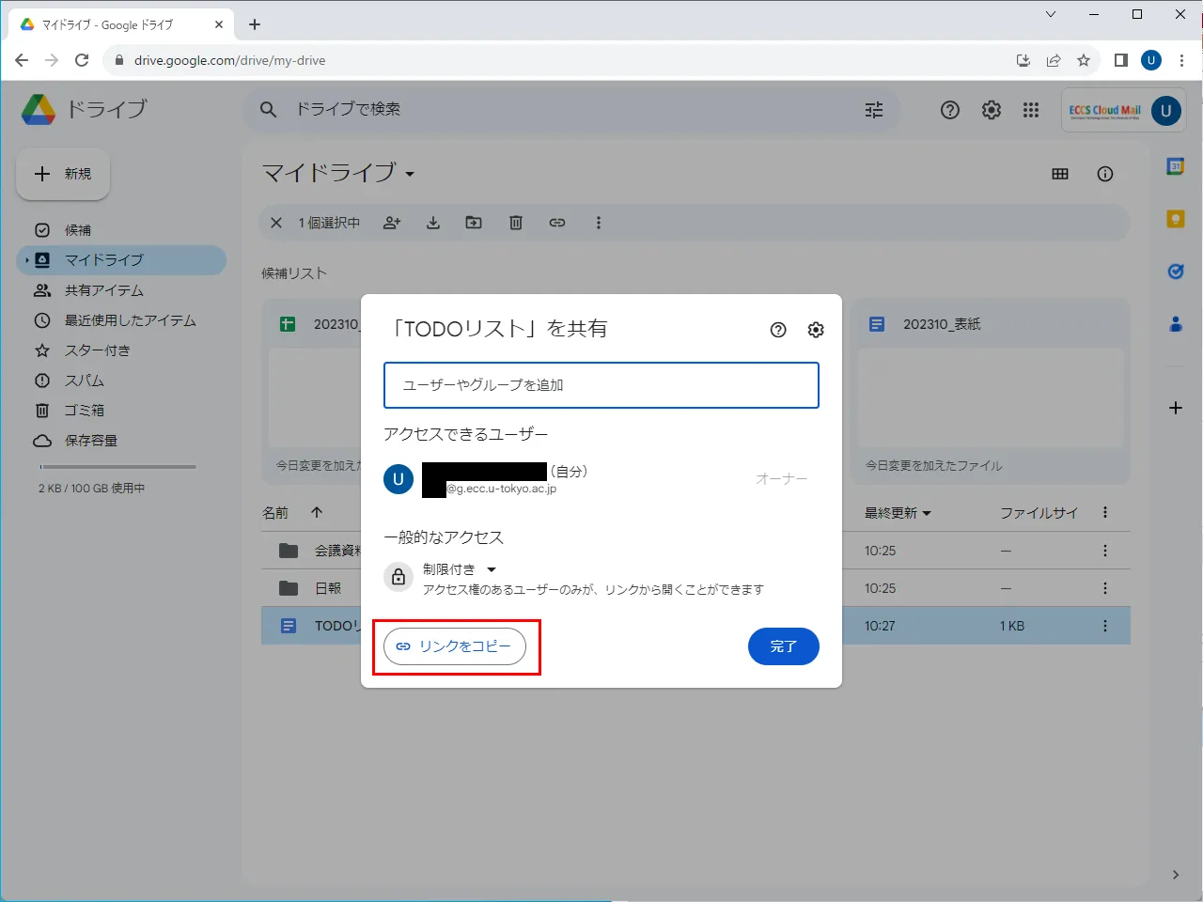Open search filter options icon
1203x902 pixels.
[874, 110]
